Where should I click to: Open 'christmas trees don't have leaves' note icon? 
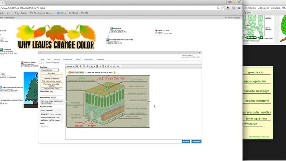click(107, 40)
